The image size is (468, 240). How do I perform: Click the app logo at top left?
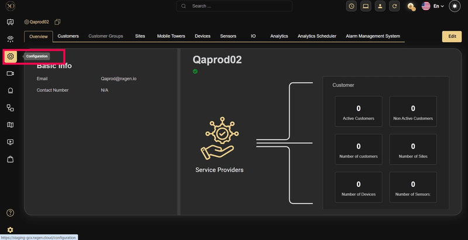(11, 6)
